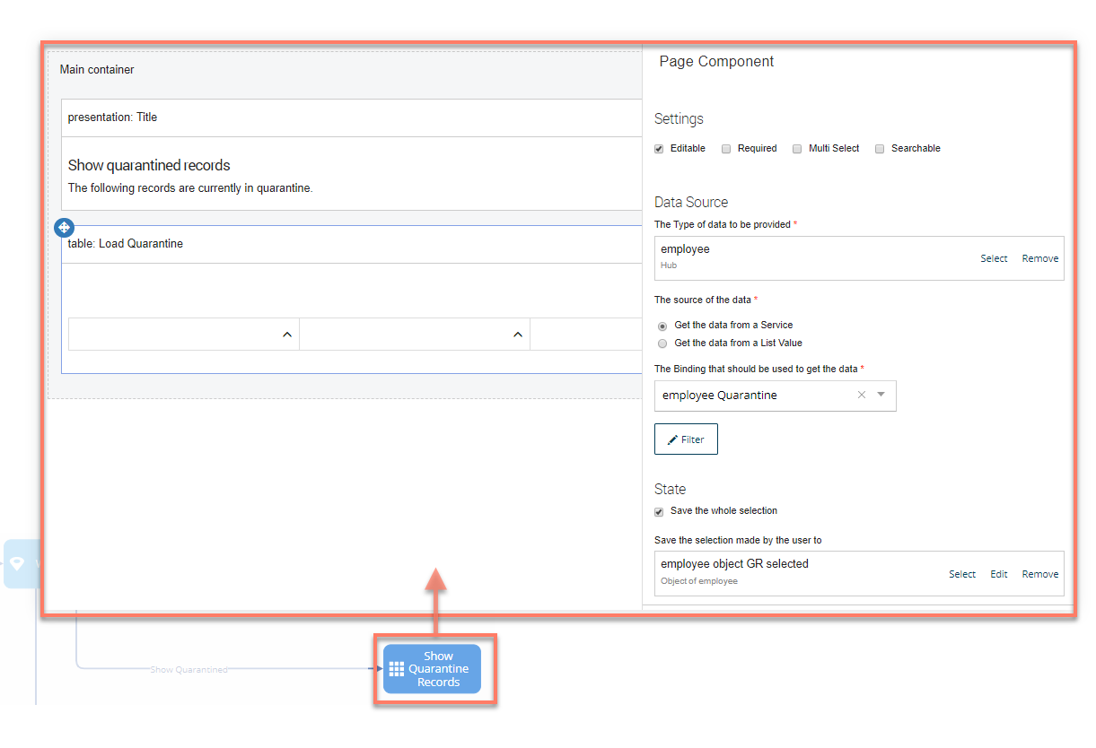
Task: Click the grid icon on the Show Quarantine Records node
Action: click(397, 670)
